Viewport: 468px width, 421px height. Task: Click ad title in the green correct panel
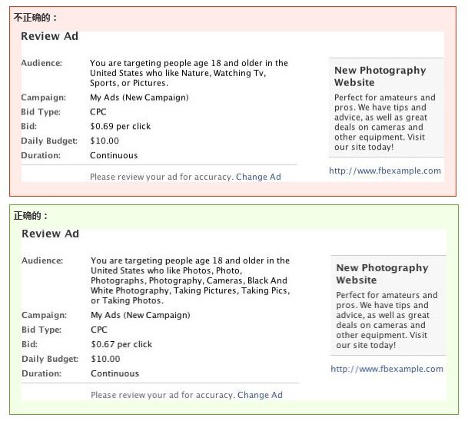point(381,273)
